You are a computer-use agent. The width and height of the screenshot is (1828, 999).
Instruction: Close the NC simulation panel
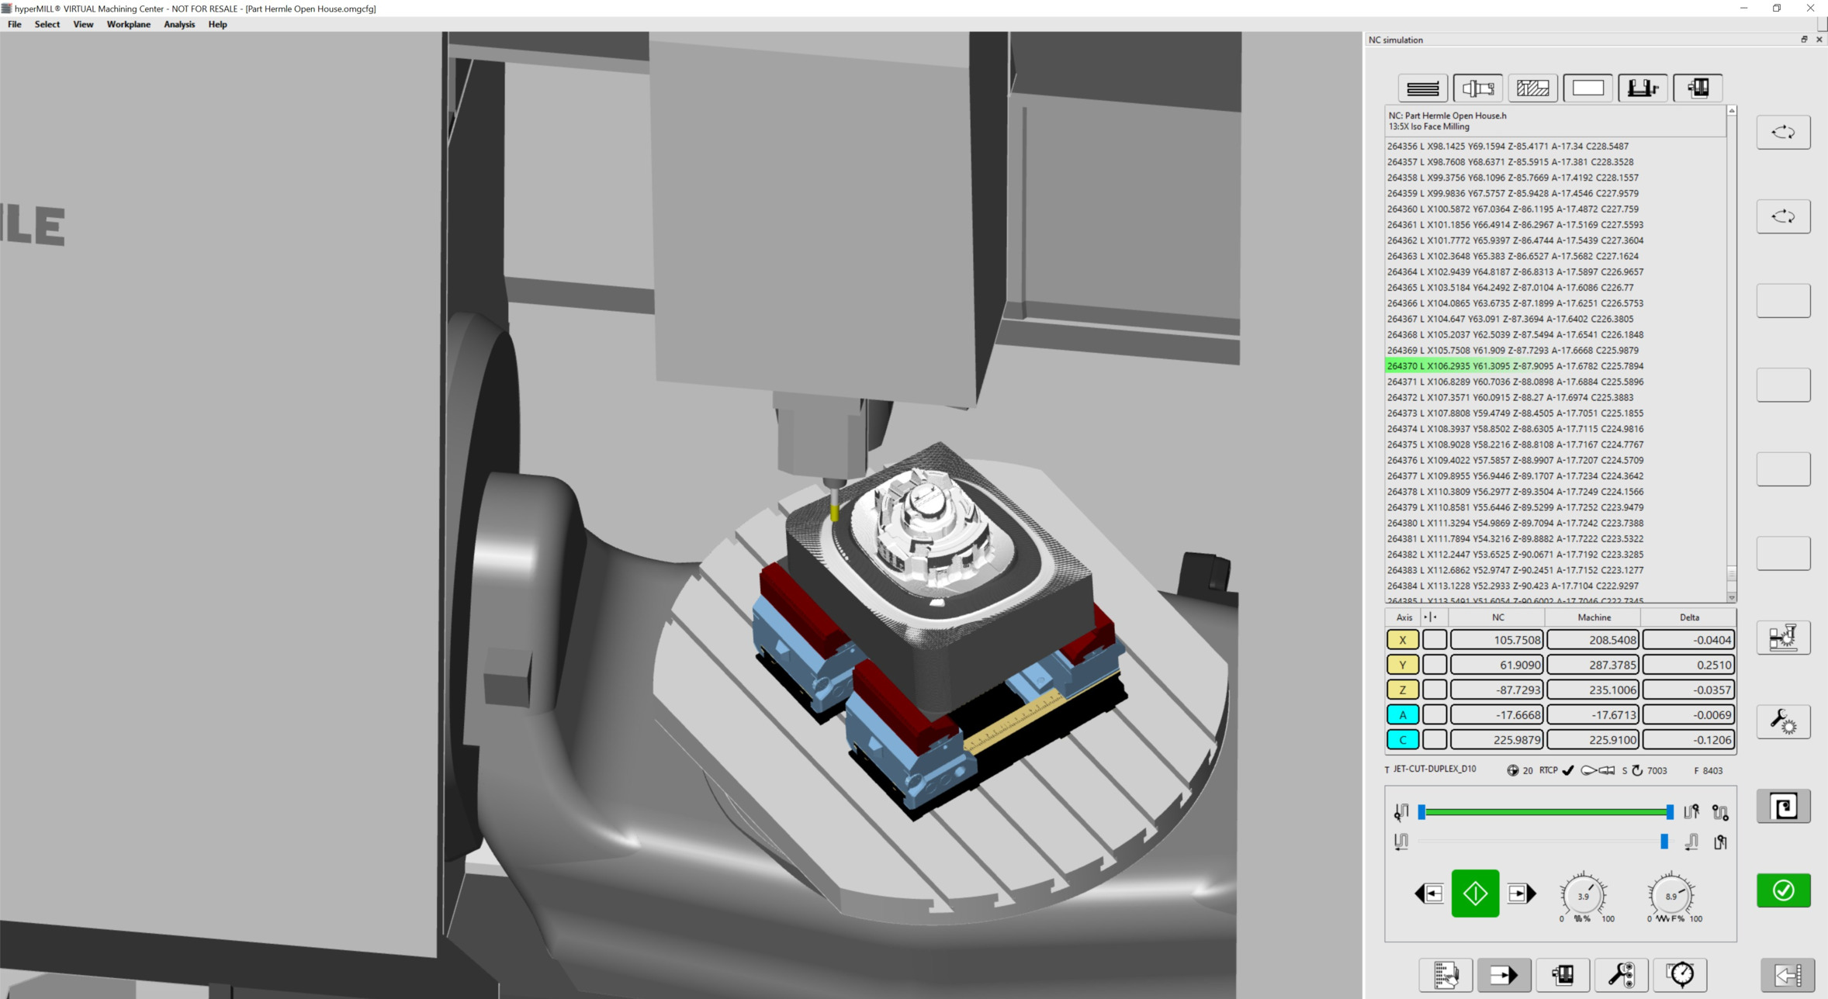tap(1819, 40)
